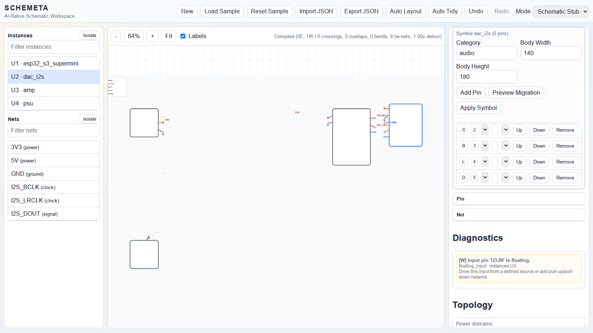
Task: Select the bottom-left schematic symbol block
Action: coord(144,255)
